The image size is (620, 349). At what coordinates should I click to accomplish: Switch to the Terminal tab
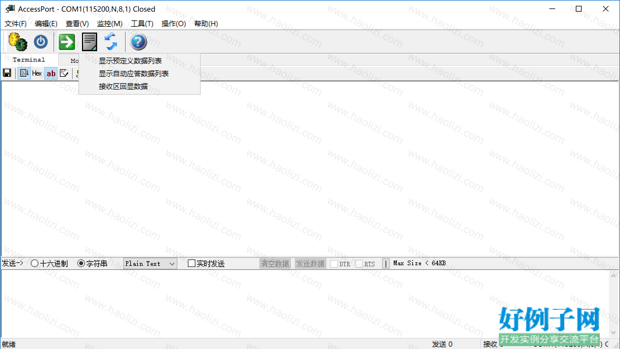[29, 60]
